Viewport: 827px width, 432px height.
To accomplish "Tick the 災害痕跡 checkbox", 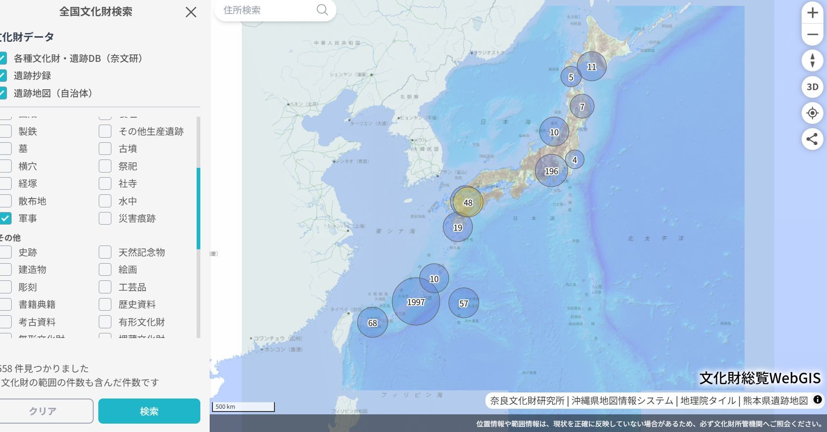I will point(105,218).
